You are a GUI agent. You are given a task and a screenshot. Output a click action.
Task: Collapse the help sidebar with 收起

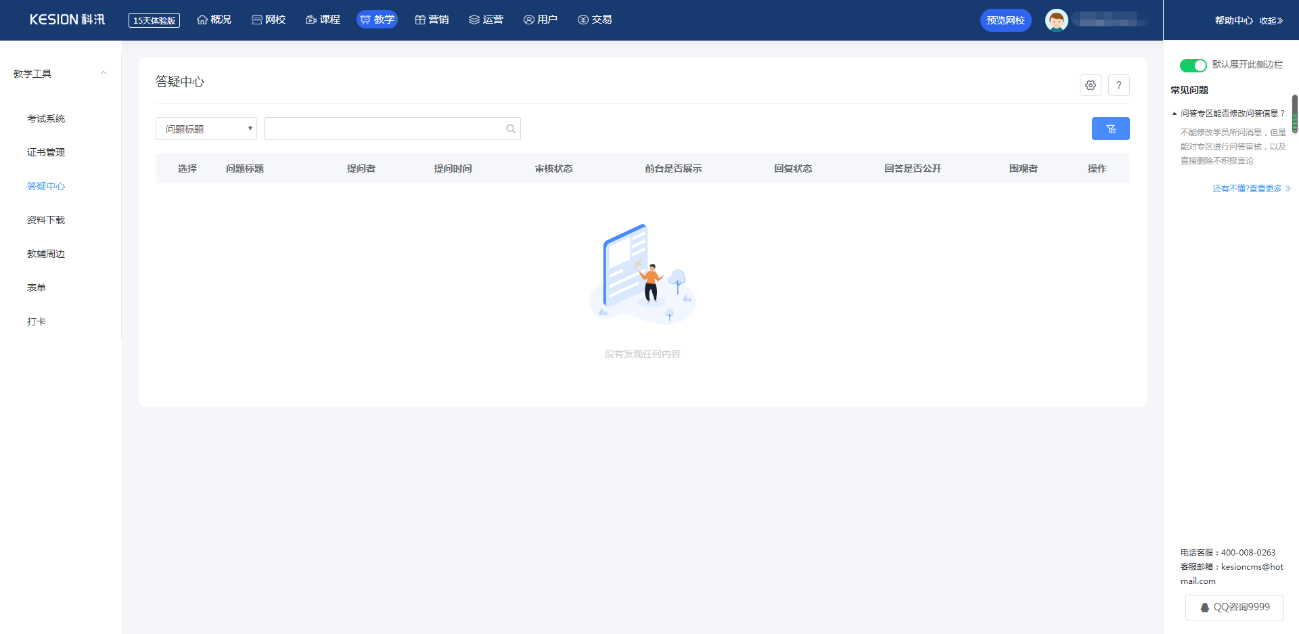1271,20
